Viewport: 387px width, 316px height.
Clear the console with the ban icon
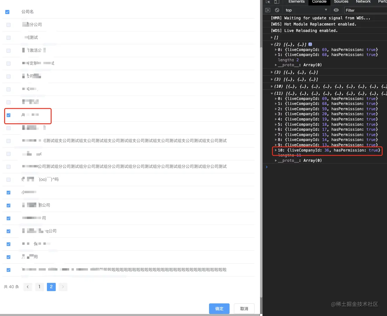pyautogui.click(x=277, y=10)
